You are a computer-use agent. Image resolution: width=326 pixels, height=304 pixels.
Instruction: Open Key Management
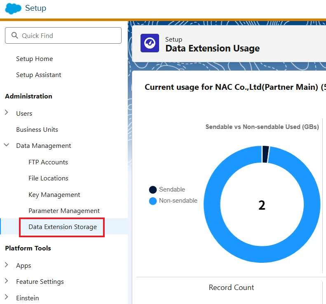tap(54, 195)
